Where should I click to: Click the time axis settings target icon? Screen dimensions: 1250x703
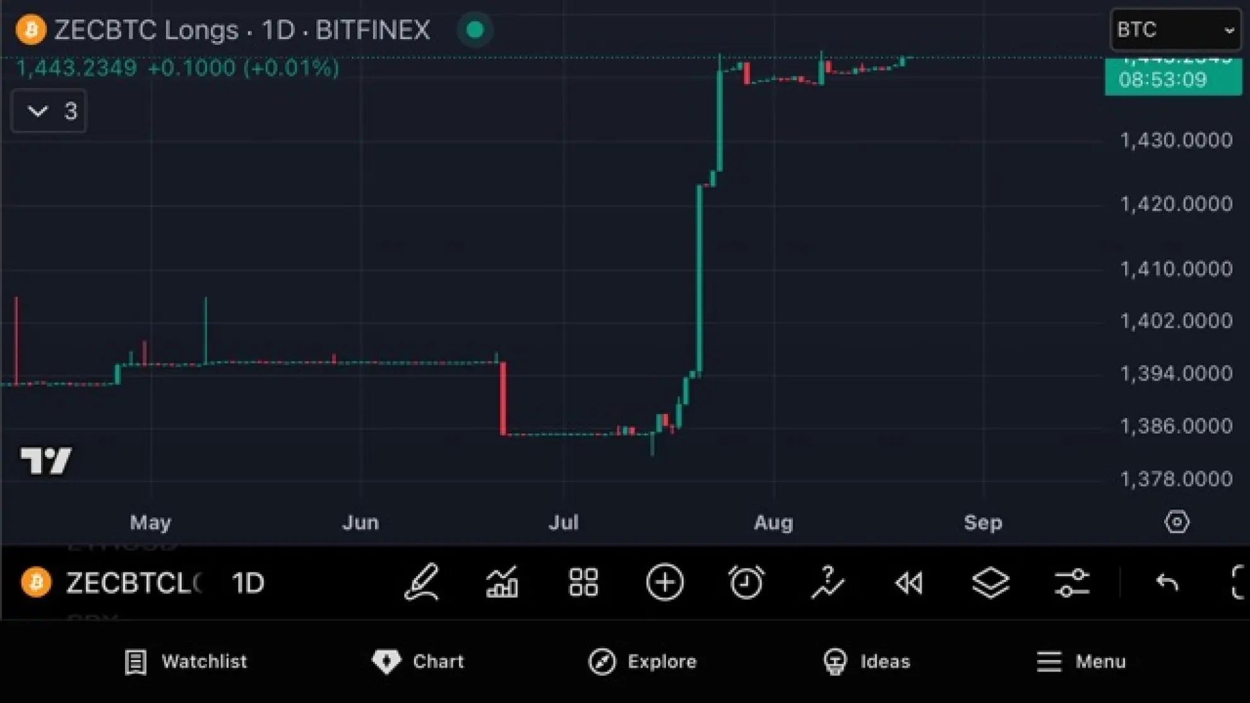(x=1177, y=523)
